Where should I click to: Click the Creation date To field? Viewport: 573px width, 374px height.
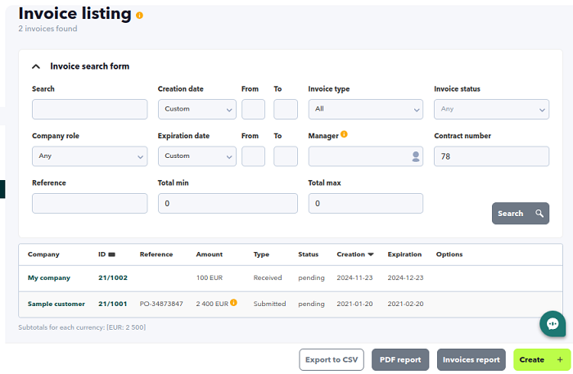coord(286,109)
